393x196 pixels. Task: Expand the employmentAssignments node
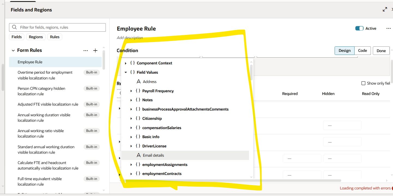point(131,165)
